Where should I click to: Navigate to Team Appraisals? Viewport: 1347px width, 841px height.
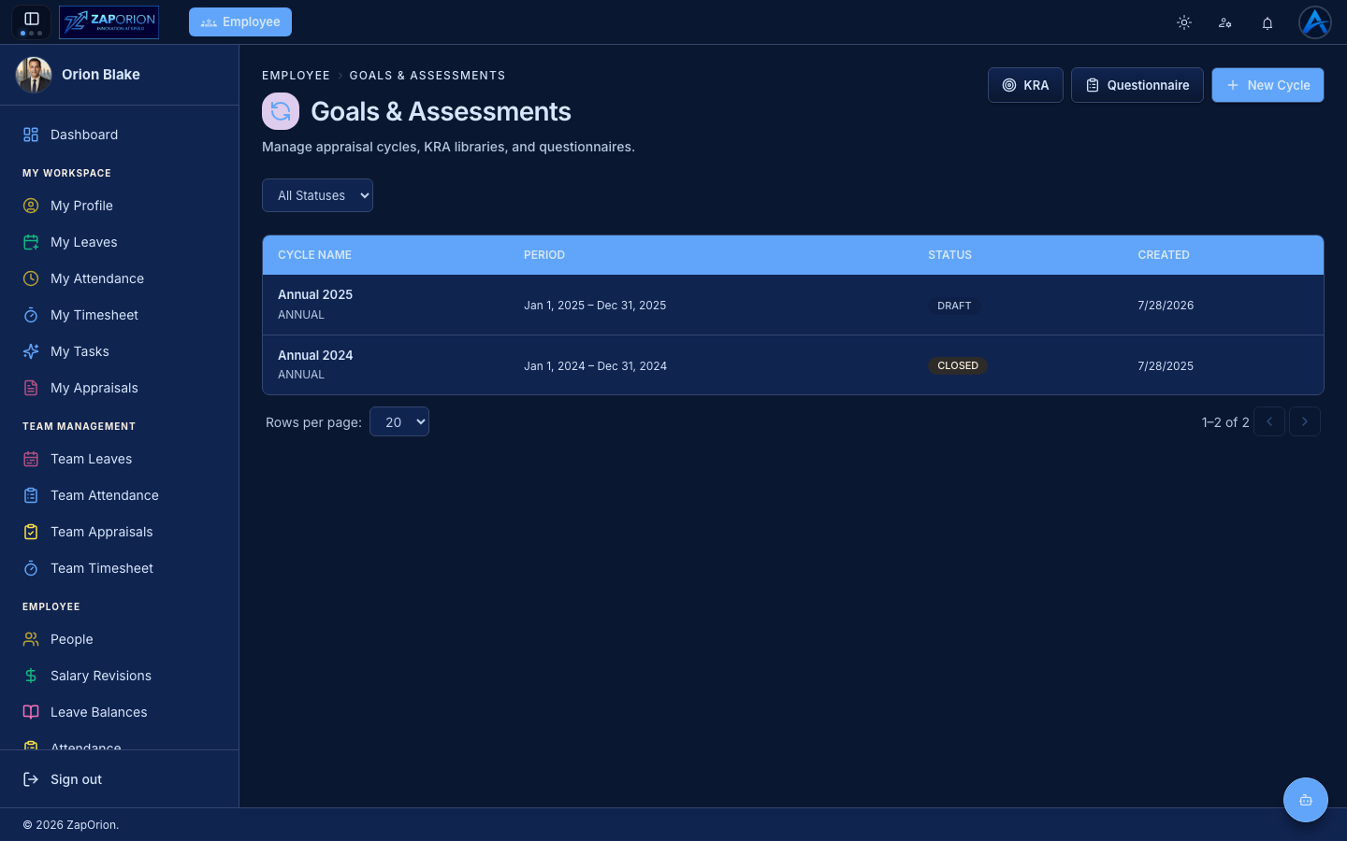pos(120,532)
